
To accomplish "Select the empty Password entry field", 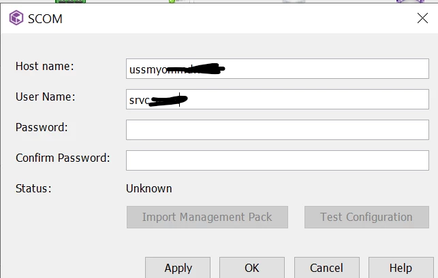I will pyautogui.click(x=277, y=130).
